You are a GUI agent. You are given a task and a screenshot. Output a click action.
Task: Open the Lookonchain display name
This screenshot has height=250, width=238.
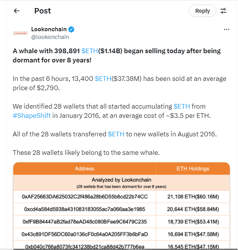click(49, 30)
